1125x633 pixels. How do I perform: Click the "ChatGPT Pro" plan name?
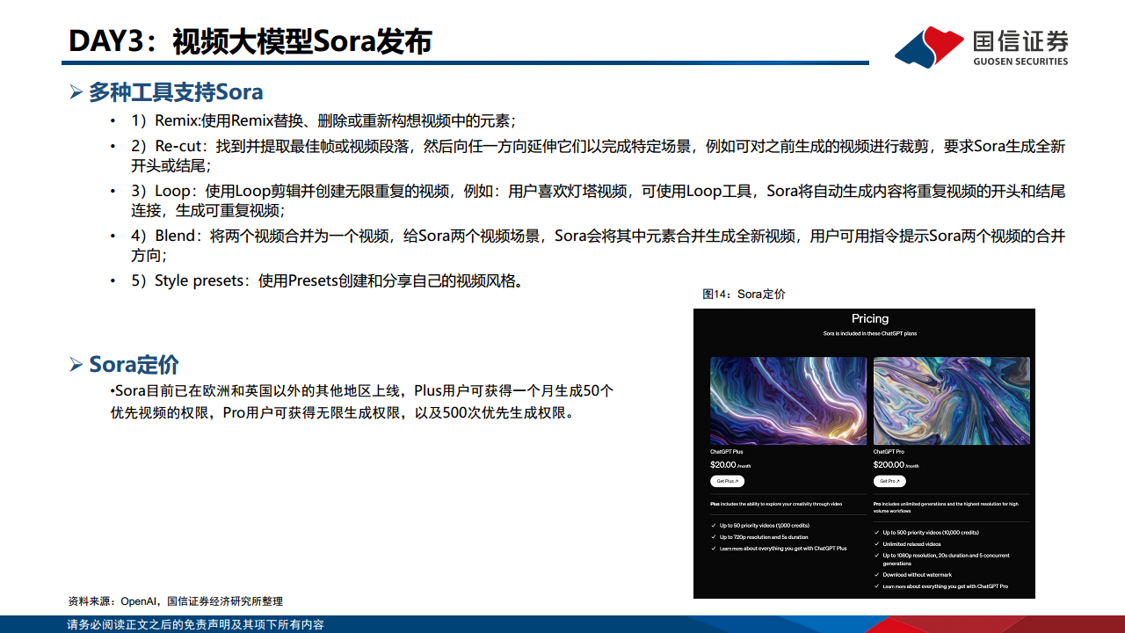click(x=889, y=452)
